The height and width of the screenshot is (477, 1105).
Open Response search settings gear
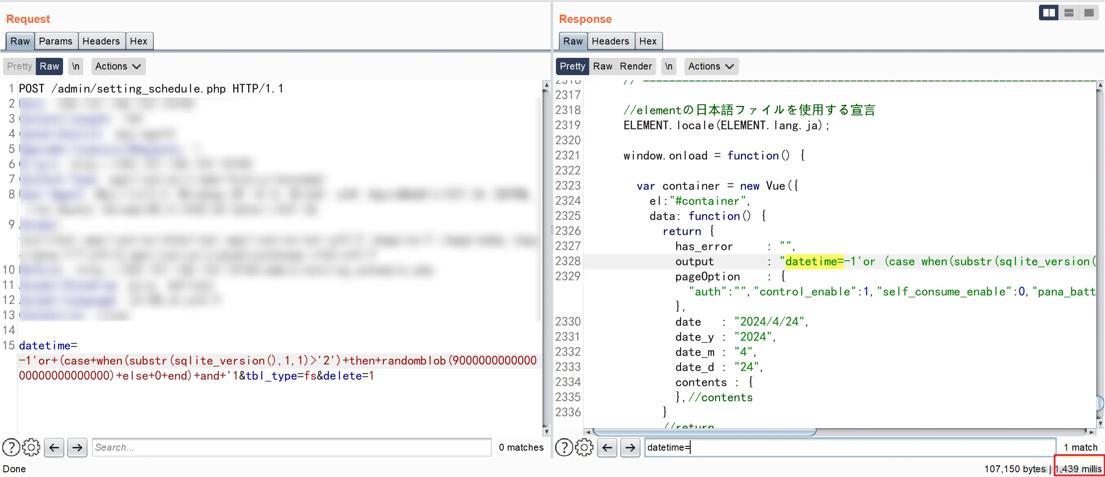point(584,447)
